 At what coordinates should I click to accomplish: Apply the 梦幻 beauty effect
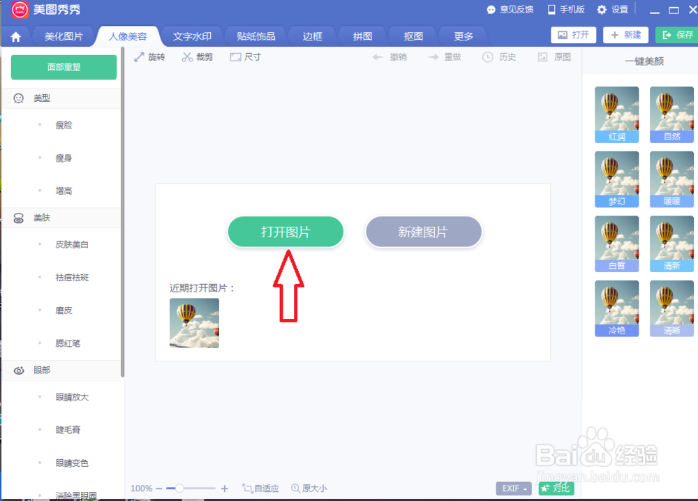pos(616,179)
